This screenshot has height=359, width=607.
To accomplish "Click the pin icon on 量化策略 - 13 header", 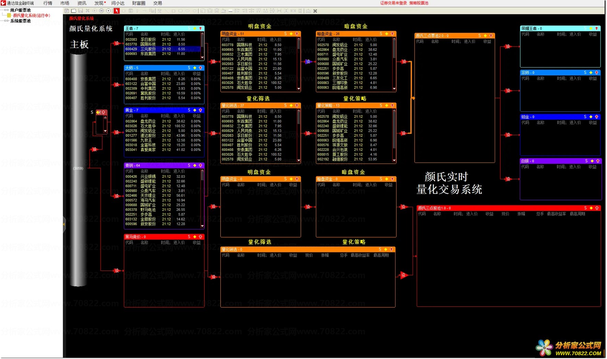I will pyautogui.click(x=392, y=105).
